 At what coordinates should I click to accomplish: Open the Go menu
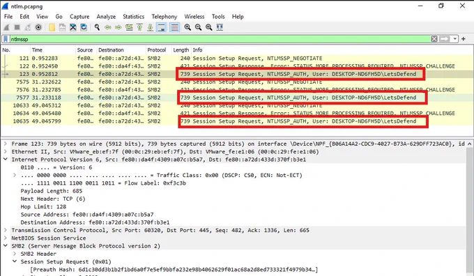tap(59, 17)
